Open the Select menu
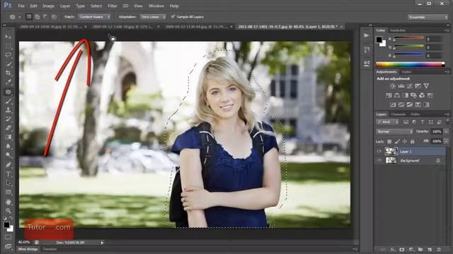This screenshot has width=453, height=254. [96, 6]
